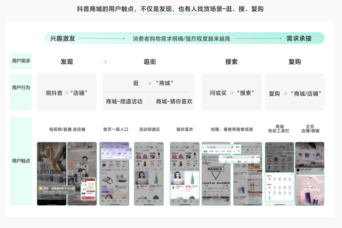The width and height of the screenshot is (342, 228).
Task: Click the MANNER logo search result screenshot
Action: click(x=217, y=174)
